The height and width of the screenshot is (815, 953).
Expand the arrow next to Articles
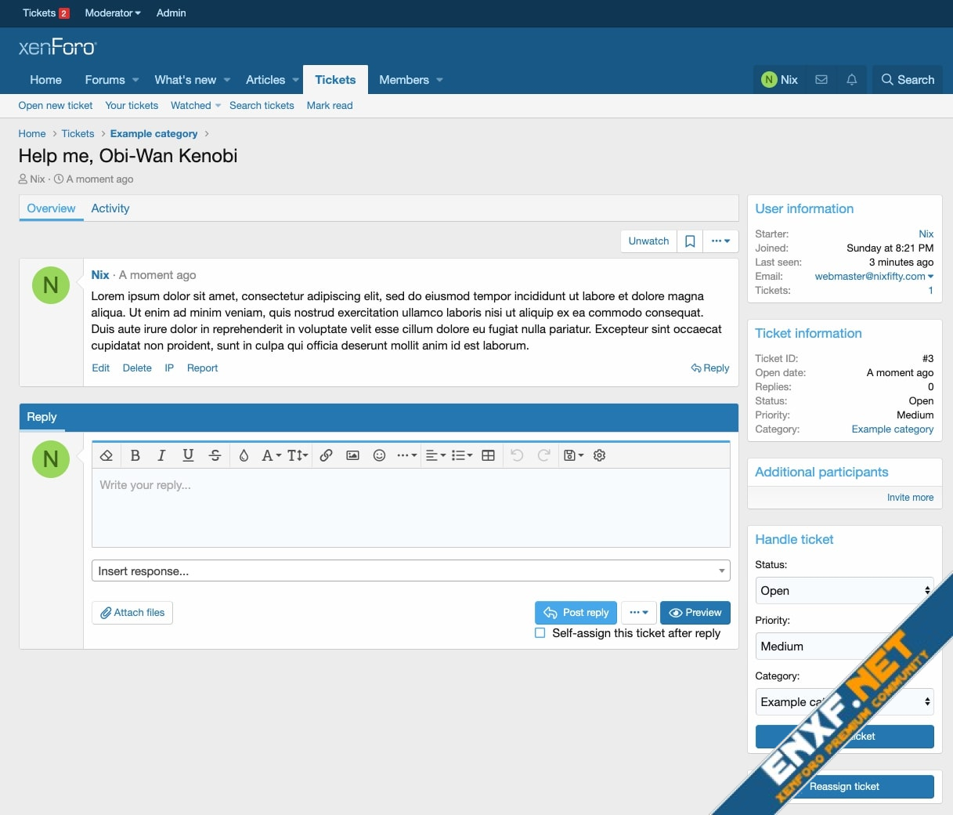tap(295, 80)
